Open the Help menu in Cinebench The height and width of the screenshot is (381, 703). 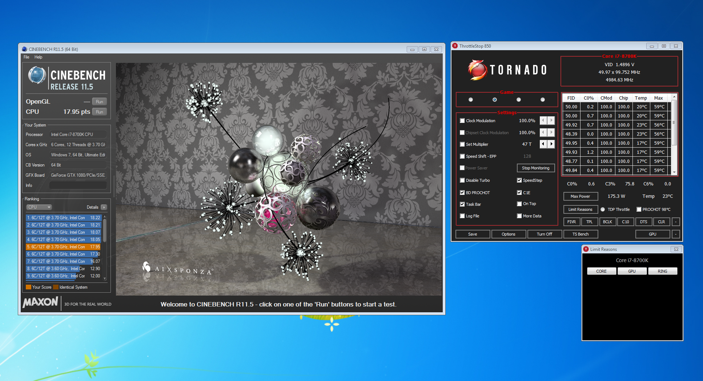tap(38, 57)
